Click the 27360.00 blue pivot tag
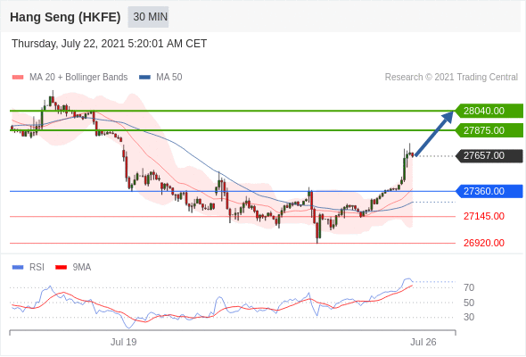526x357 pixels. pos(489,191)
